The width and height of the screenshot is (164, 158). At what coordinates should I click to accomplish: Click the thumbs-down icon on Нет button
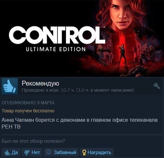coord(27,153)
